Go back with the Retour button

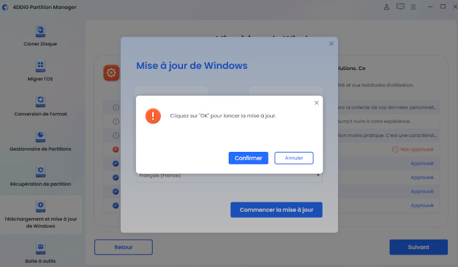click(x=124, y=247)
